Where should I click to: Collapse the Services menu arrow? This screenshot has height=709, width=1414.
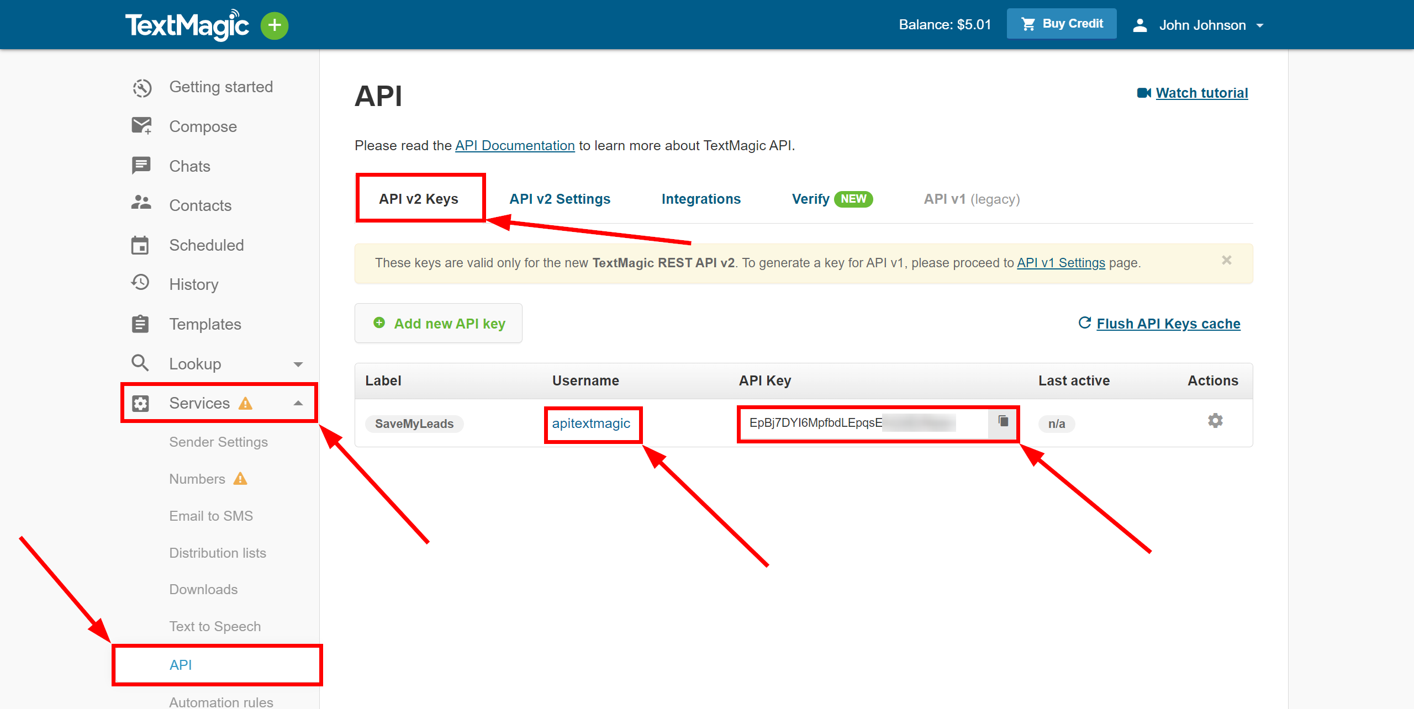[298, 403]
